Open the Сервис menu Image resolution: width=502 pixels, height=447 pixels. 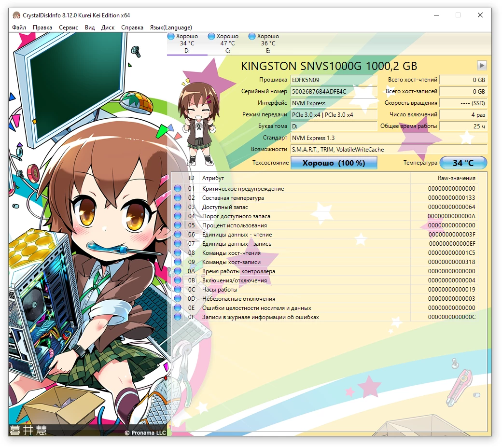click(69, 28)
